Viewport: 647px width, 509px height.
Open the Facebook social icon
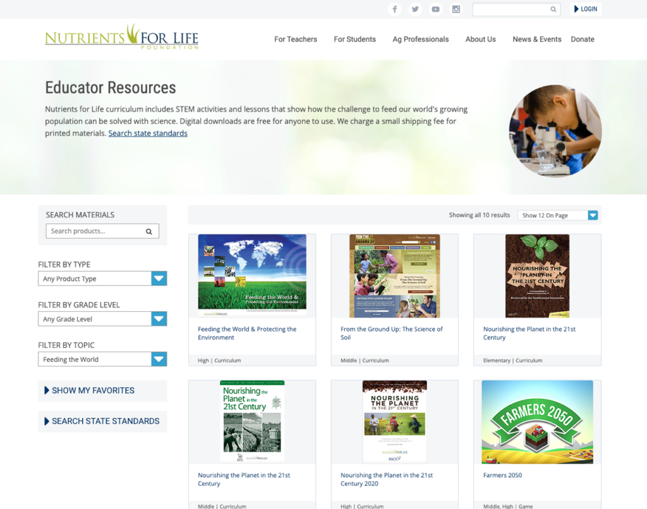[394, 9]
